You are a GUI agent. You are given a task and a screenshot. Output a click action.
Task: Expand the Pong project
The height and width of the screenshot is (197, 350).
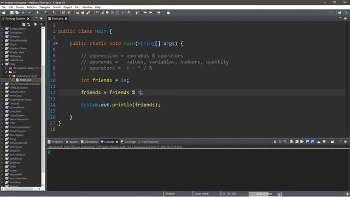tap(2, 139)
